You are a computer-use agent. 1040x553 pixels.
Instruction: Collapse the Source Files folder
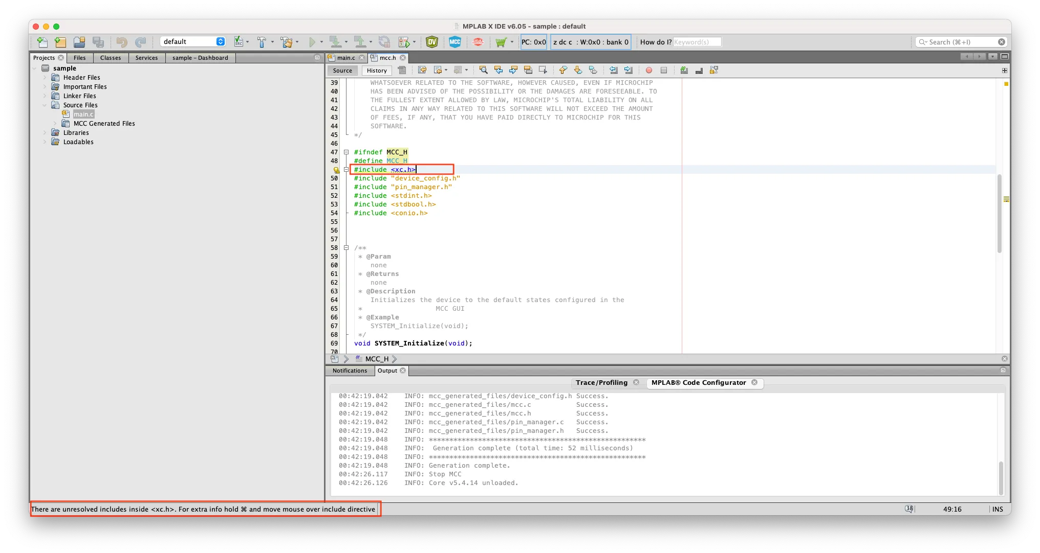pyautogui.click(x=45, y=105)
